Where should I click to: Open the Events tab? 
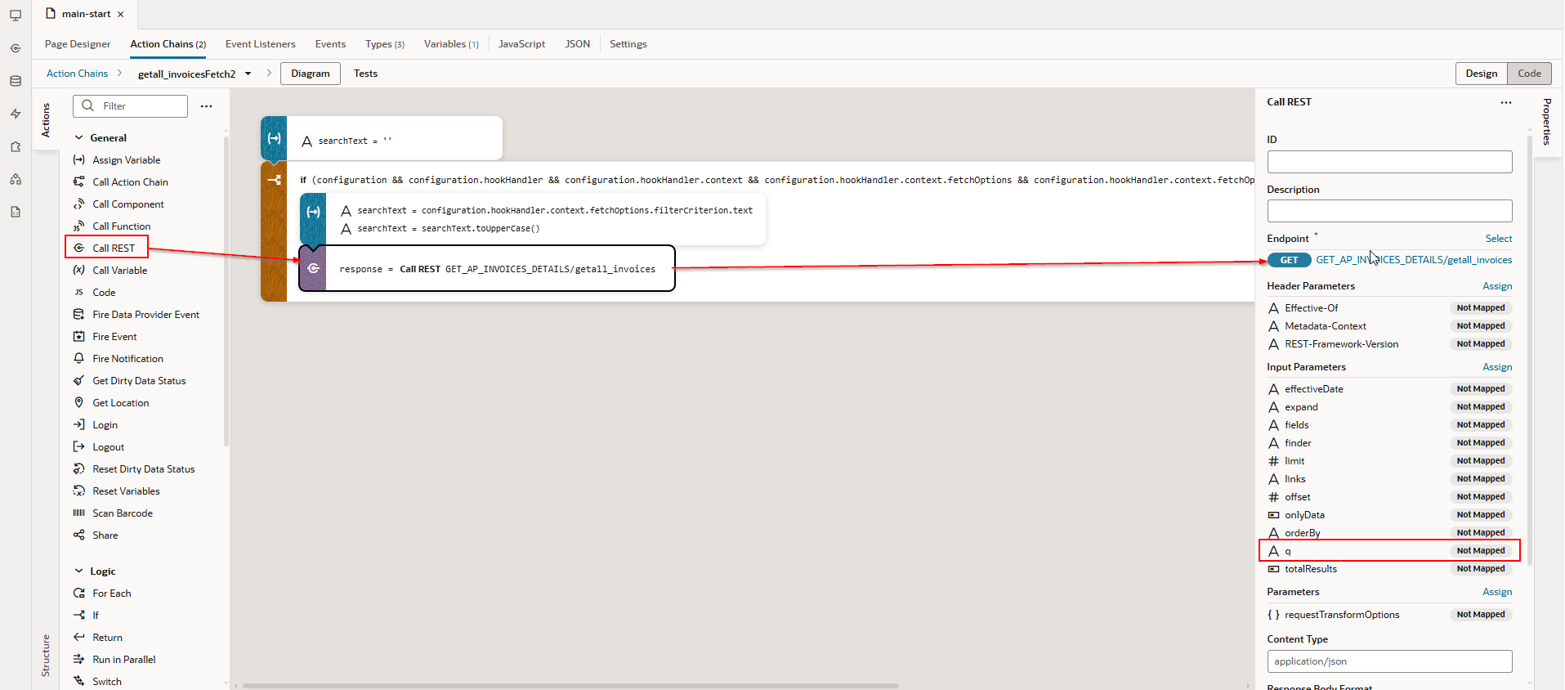pos(330,44)
